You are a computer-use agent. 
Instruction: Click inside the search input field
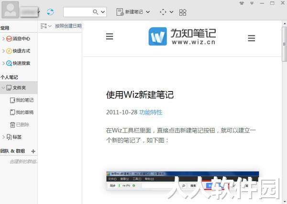pos(78,12)
